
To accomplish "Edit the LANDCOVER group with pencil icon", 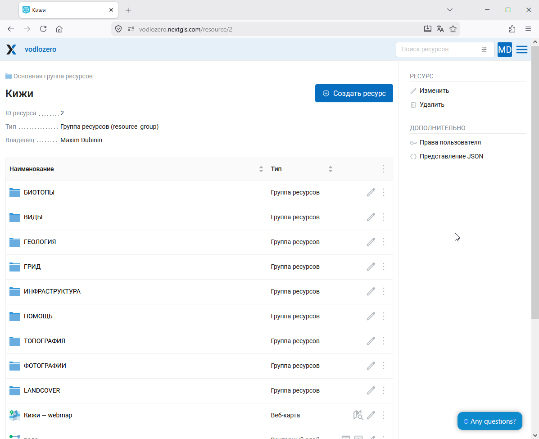I will pyautogui.click(x=371, y=390).
